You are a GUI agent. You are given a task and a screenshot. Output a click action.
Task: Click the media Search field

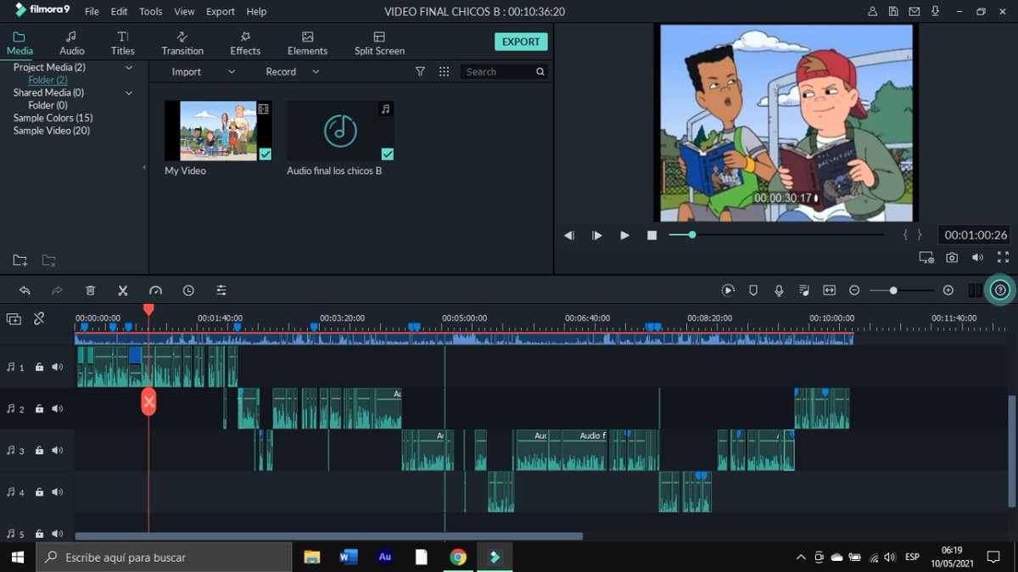coord(505,72)
